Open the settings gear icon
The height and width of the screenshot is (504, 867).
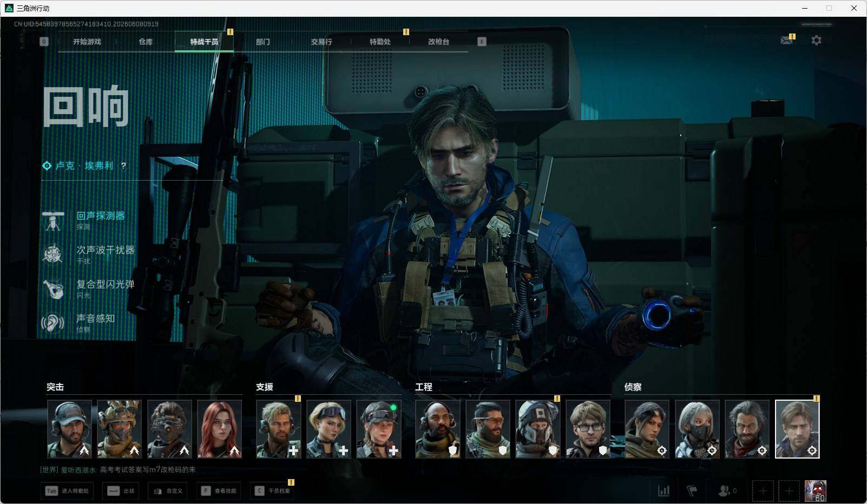coord(816,40)
